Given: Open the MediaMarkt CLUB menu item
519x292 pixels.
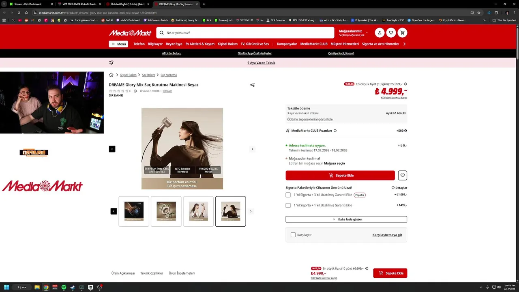Looking at the screenshot, I should pos(314,44).
